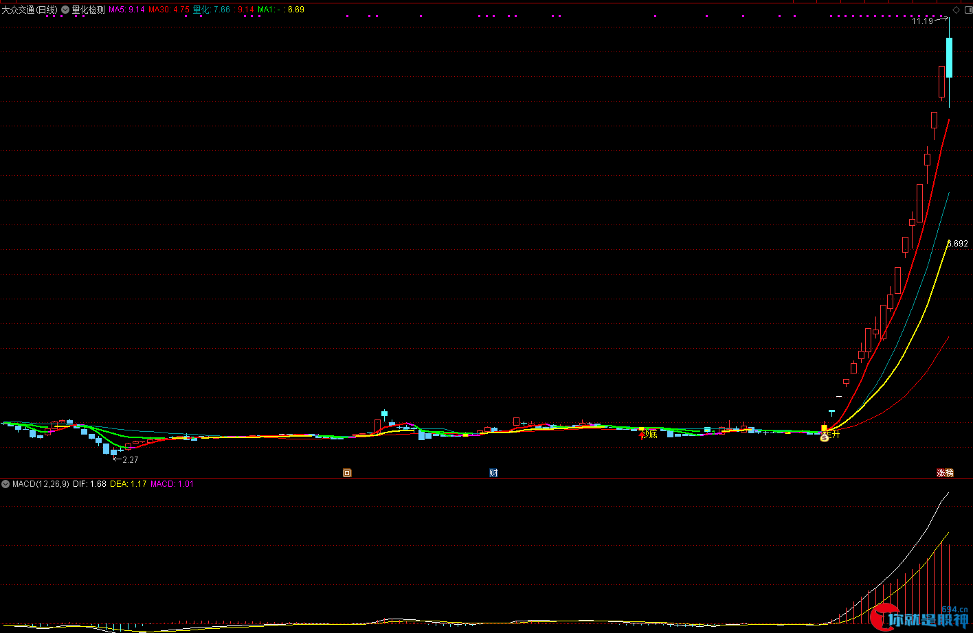Viewport: 973px width, 633px height.
Task: Click the diamond icon at top-right corner
Action: tap(955, 10)
